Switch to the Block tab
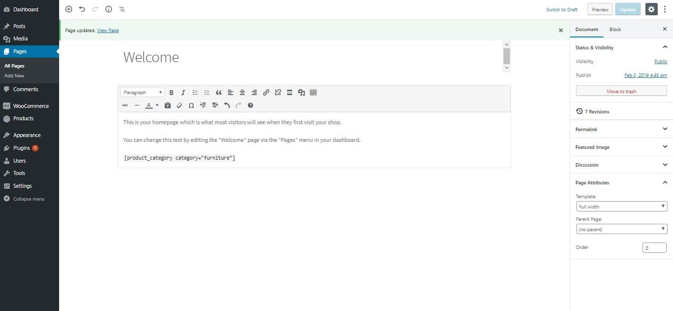Image resolution: width=673 pixels, height=311 pixels. [x=615, y=29]
